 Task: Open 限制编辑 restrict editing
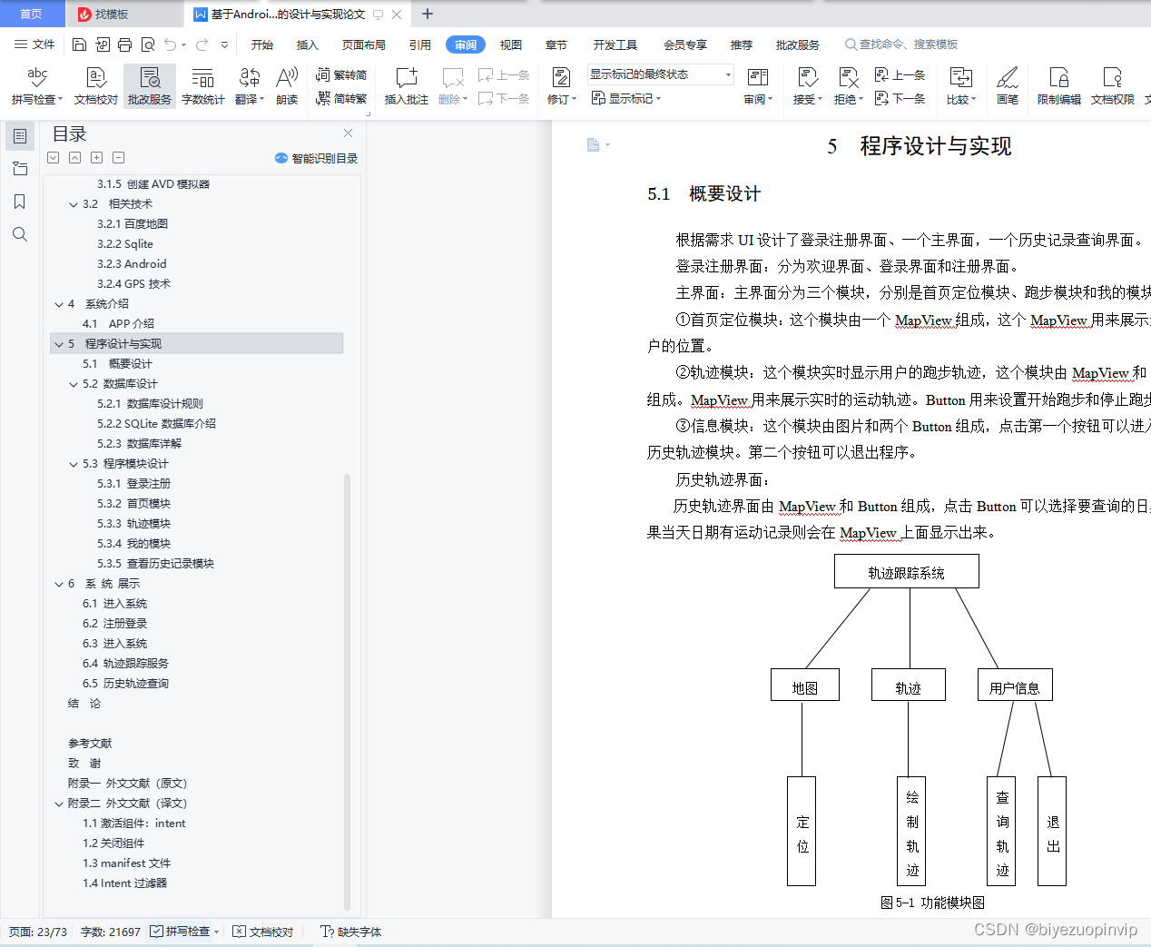pyautogui.click(x=1057, y=85)
